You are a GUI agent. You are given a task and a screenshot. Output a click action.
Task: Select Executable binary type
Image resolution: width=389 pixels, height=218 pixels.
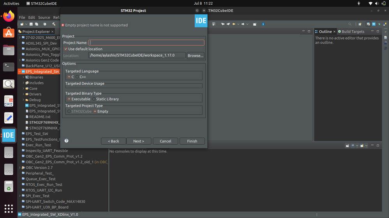point(69,99)
